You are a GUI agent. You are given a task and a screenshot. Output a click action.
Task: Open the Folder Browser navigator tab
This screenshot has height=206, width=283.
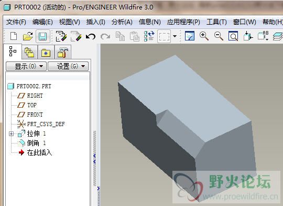29,53
